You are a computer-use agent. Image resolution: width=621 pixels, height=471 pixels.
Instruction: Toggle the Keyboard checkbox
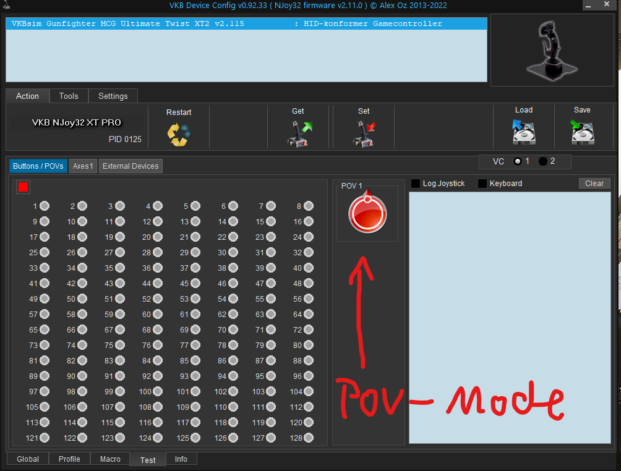tap(482, 184)
